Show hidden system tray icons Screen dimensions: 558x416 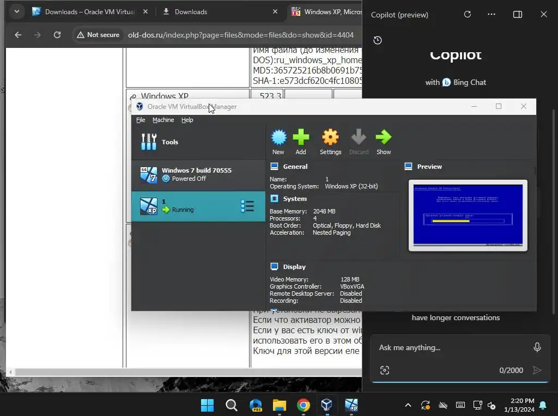[408, 405]
